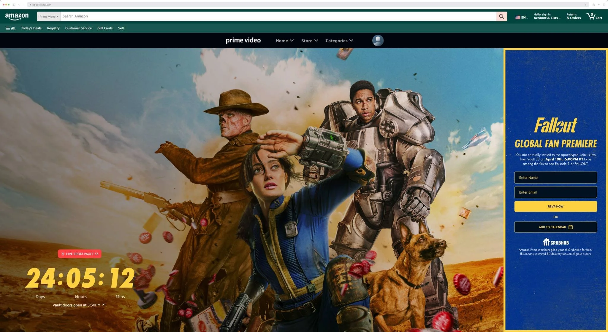Open the Prime Video search category dropdown
The image size is (608, 332).
click(49, 16)
